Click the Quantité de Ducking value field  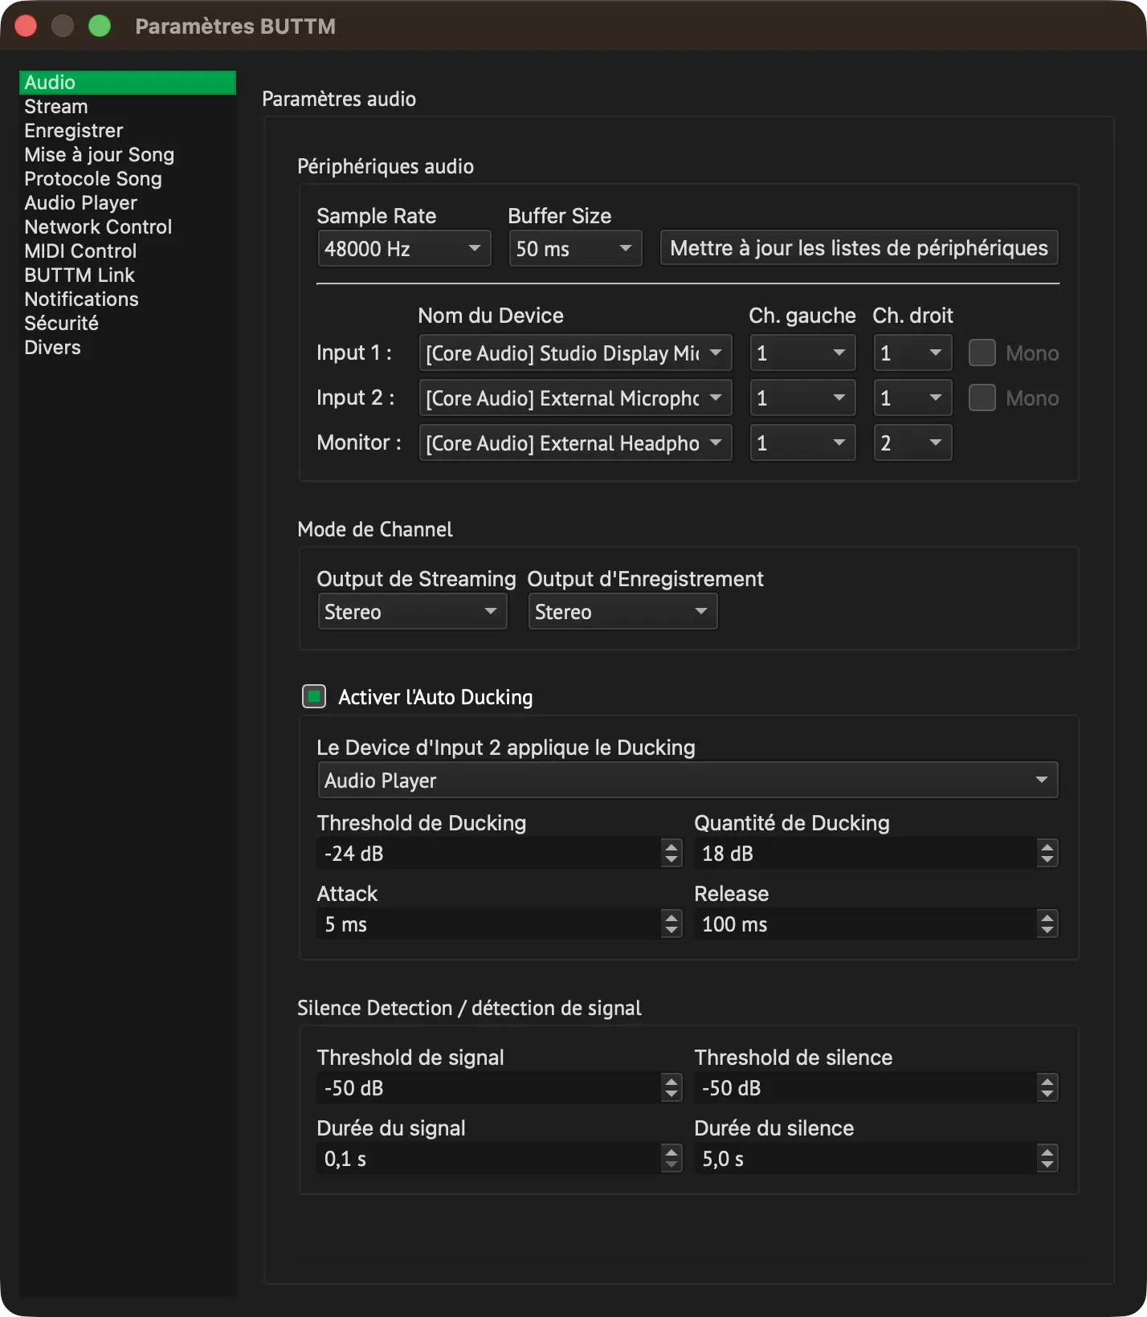[866, 854]
